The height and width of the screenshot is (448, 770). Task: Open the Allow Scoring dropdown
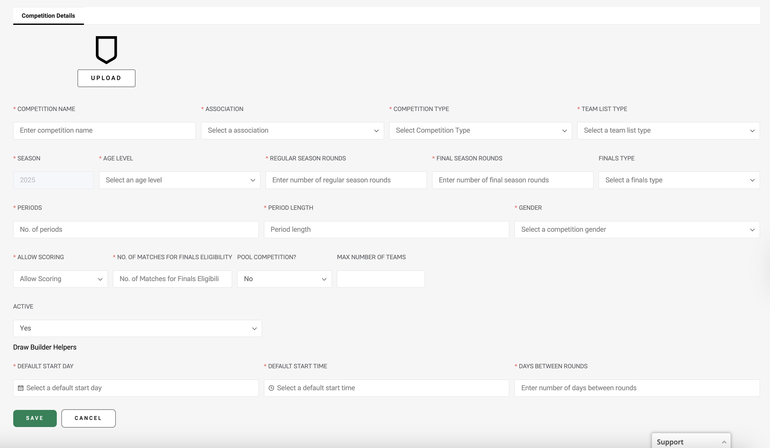[x=60, y=279]
